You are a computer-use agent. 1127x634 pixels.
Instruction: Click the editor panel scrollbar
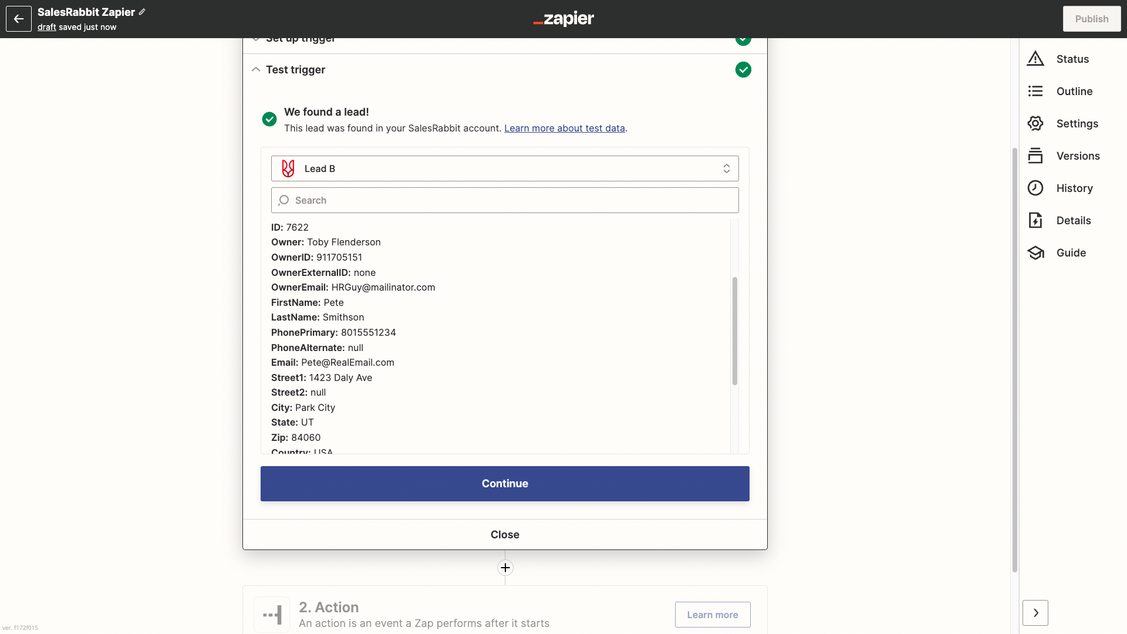pos(1014,359)
